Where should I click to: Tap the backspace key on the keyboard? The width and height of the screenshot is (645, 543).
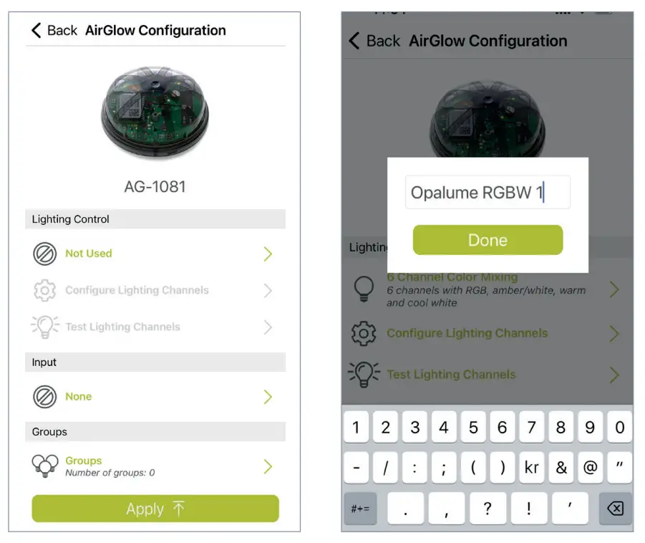[x=616, y=509]
